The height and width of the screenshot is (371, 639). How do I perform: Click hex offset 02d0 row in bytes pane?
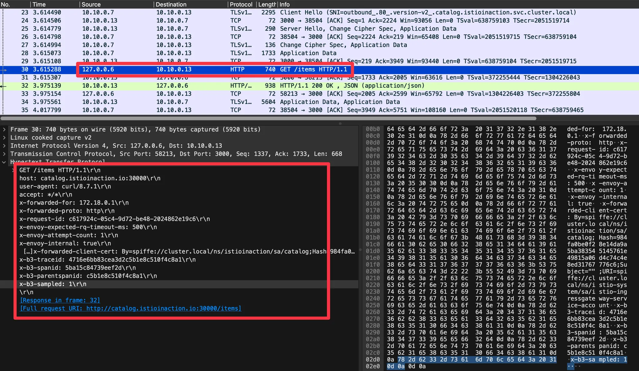373,359
